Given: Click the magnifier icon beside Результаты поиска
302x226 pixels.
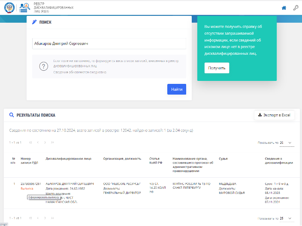Looking at the screenshot, I should point(12,115).
